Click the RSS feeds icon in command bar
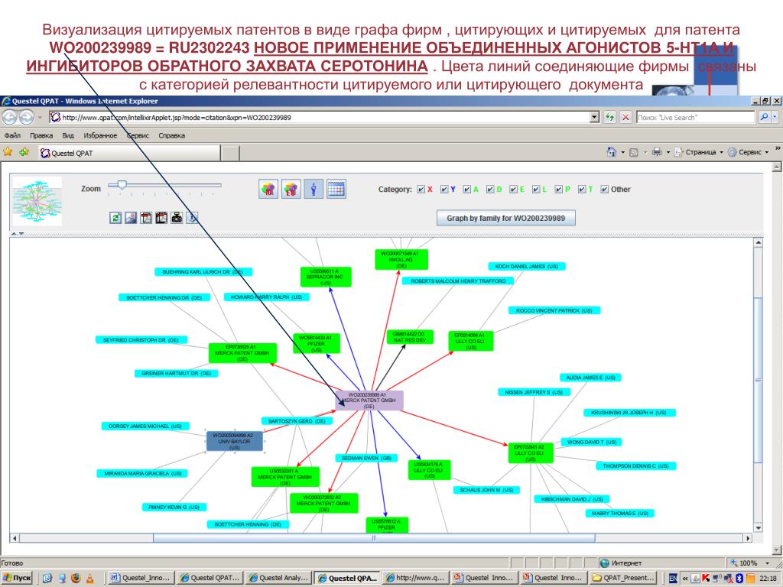The image size is (783, 587). pyautogui.click(x=634, y=152)
